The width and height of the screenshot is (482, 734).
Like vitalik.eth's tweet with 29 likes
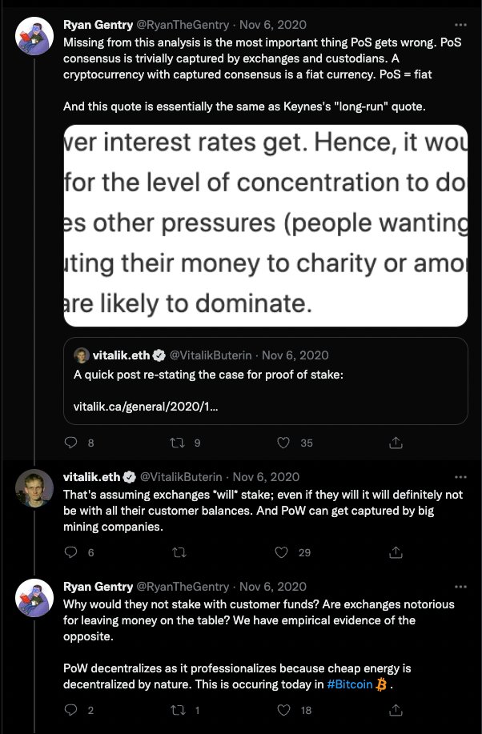[x=282, y=552]
